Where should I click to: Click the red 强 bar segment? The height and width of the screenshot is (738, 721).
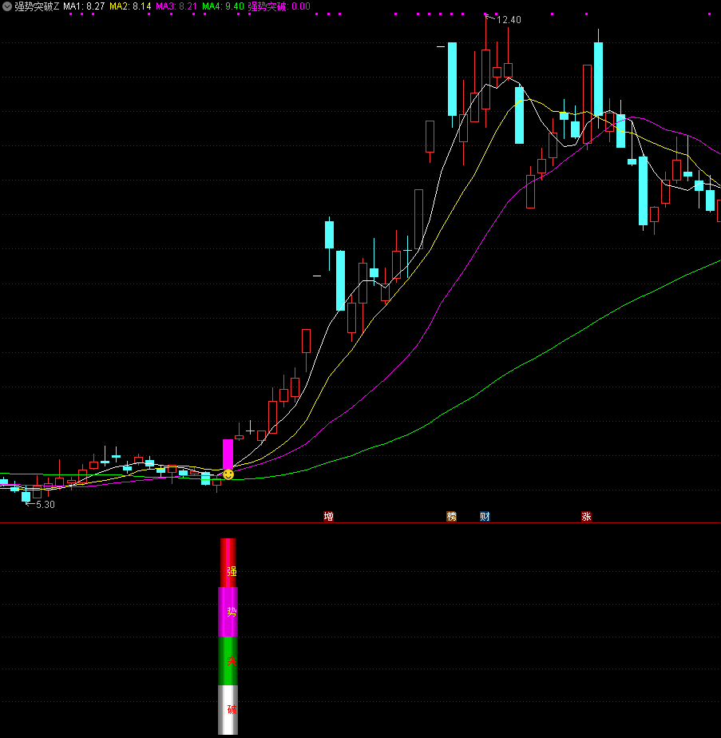click(228, 564)
